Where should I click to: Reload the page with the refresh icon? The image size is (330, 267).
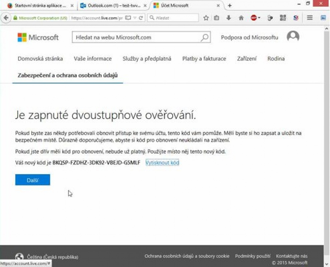[141, 18]
